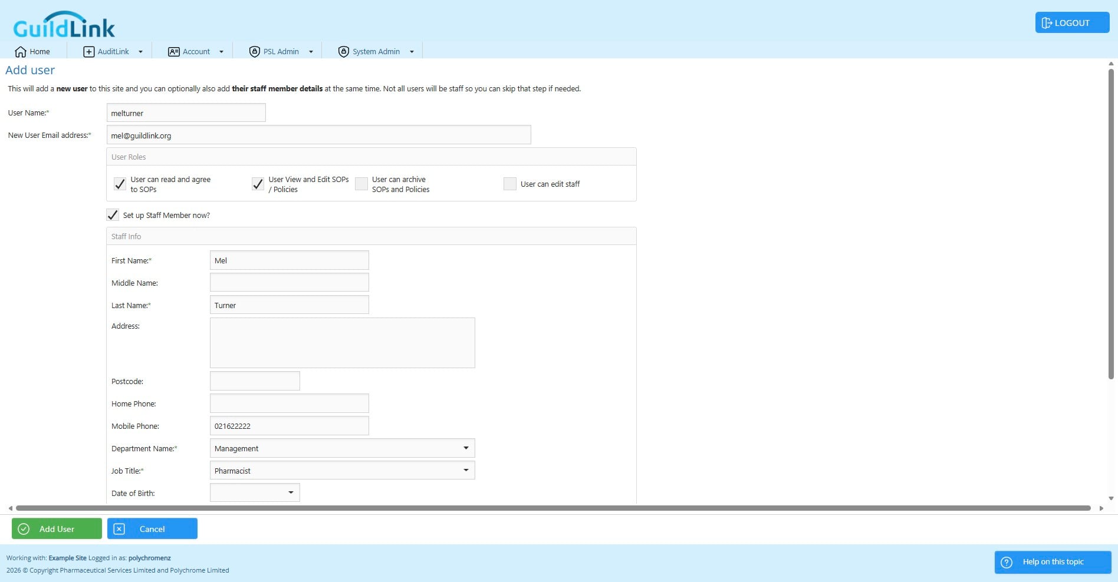Open 'Help on this topic'
This screenshot has width=1118, height=582.
[1053, 562]
